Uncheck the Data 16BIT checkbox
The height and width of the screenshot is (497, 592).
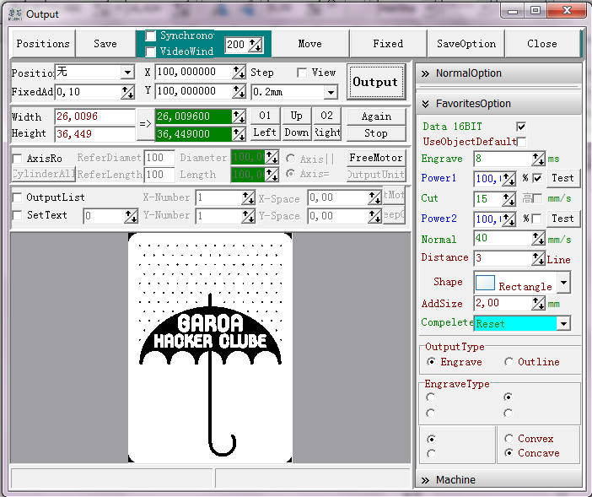click(521, 127)
